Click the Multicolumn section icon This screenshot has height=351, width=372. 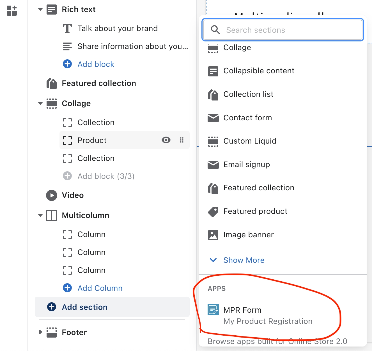52,216
